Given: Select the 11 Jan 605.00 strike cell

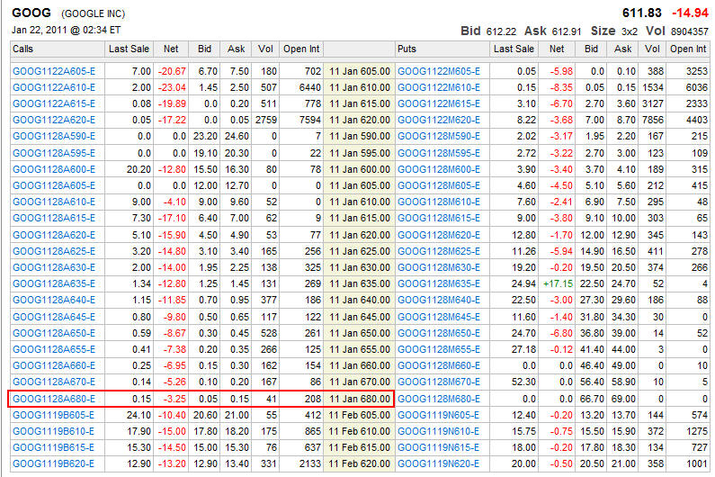Looking at the screenshot, I should click(359, 70).
